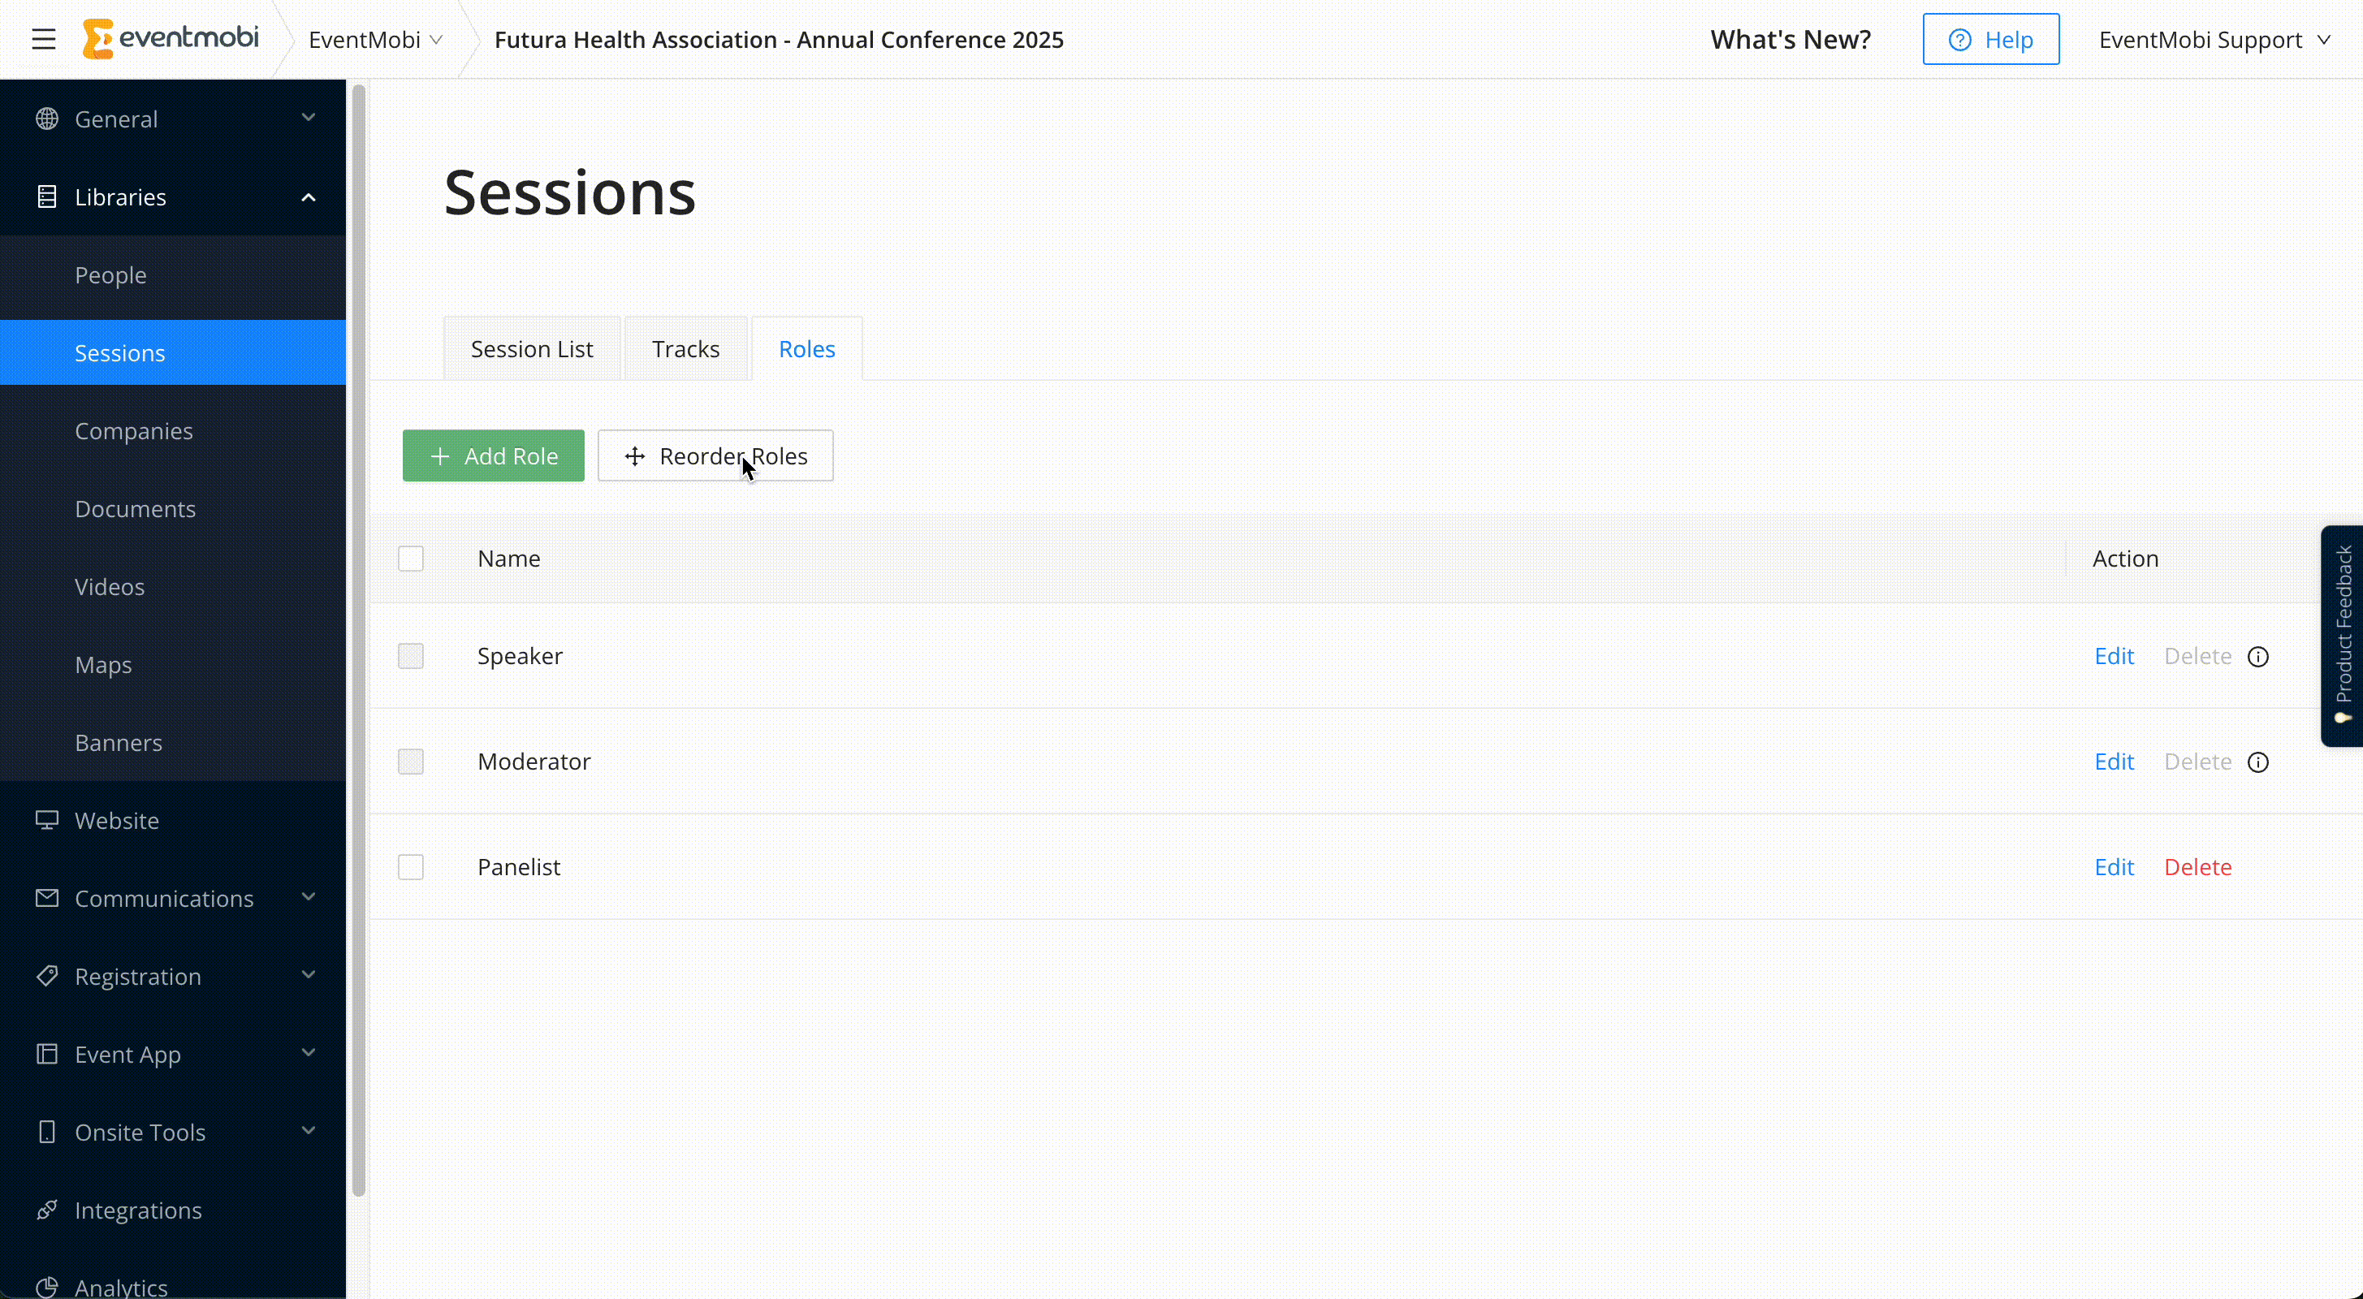Image resolution: width=2363 pixels, height=1299 pixels.
Task: Switch to the Session List tab
Action: (x=533, y=349)
